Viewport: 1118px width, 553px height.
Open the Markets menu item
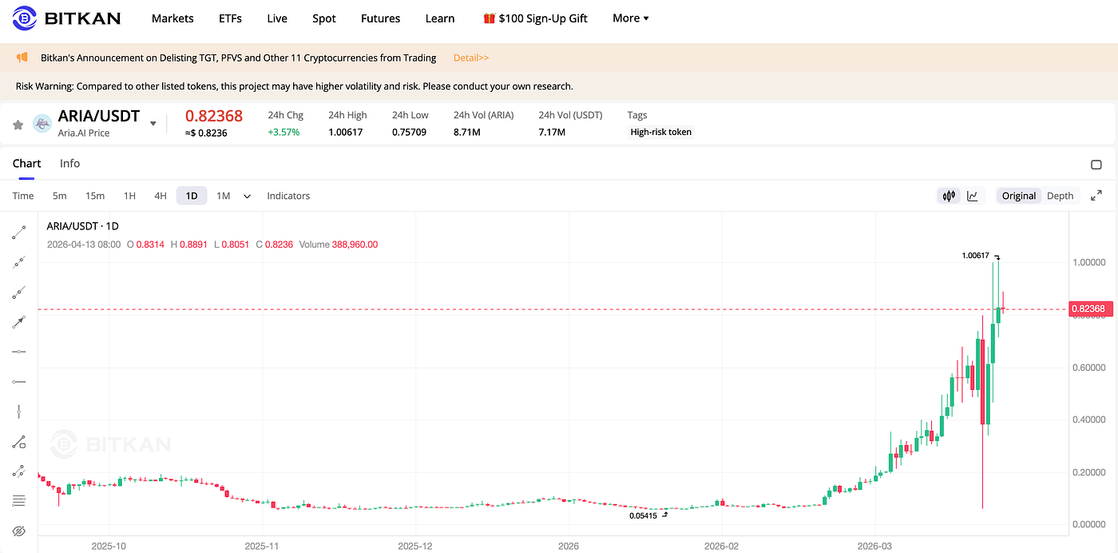[x=172, y=18]
